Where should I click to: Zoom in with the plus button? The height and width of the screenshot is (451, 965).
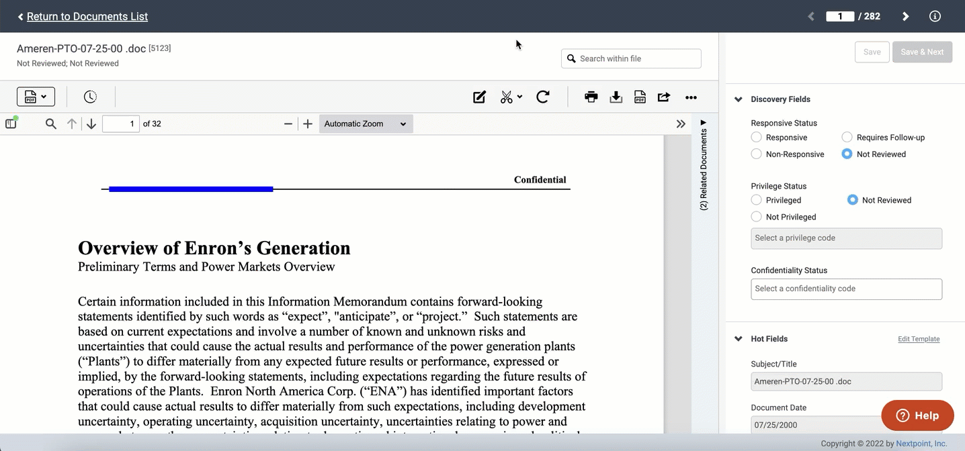(308, 123)
